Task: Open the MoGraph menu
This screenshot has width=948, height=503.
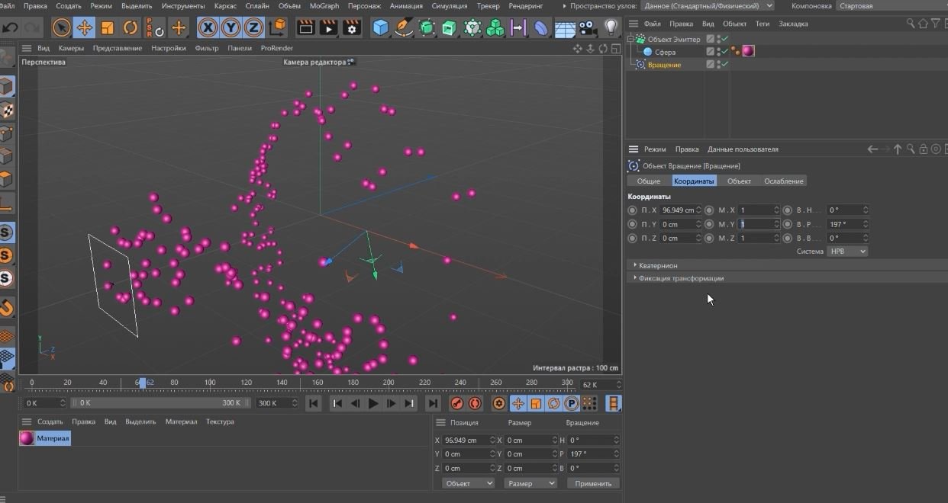Action: (324, 5)
